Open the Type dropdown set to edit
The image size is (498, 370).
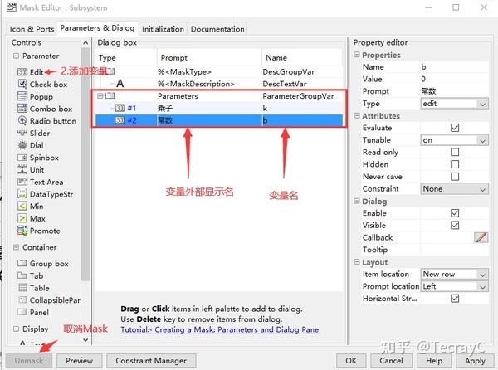click(x=455, y=104)
